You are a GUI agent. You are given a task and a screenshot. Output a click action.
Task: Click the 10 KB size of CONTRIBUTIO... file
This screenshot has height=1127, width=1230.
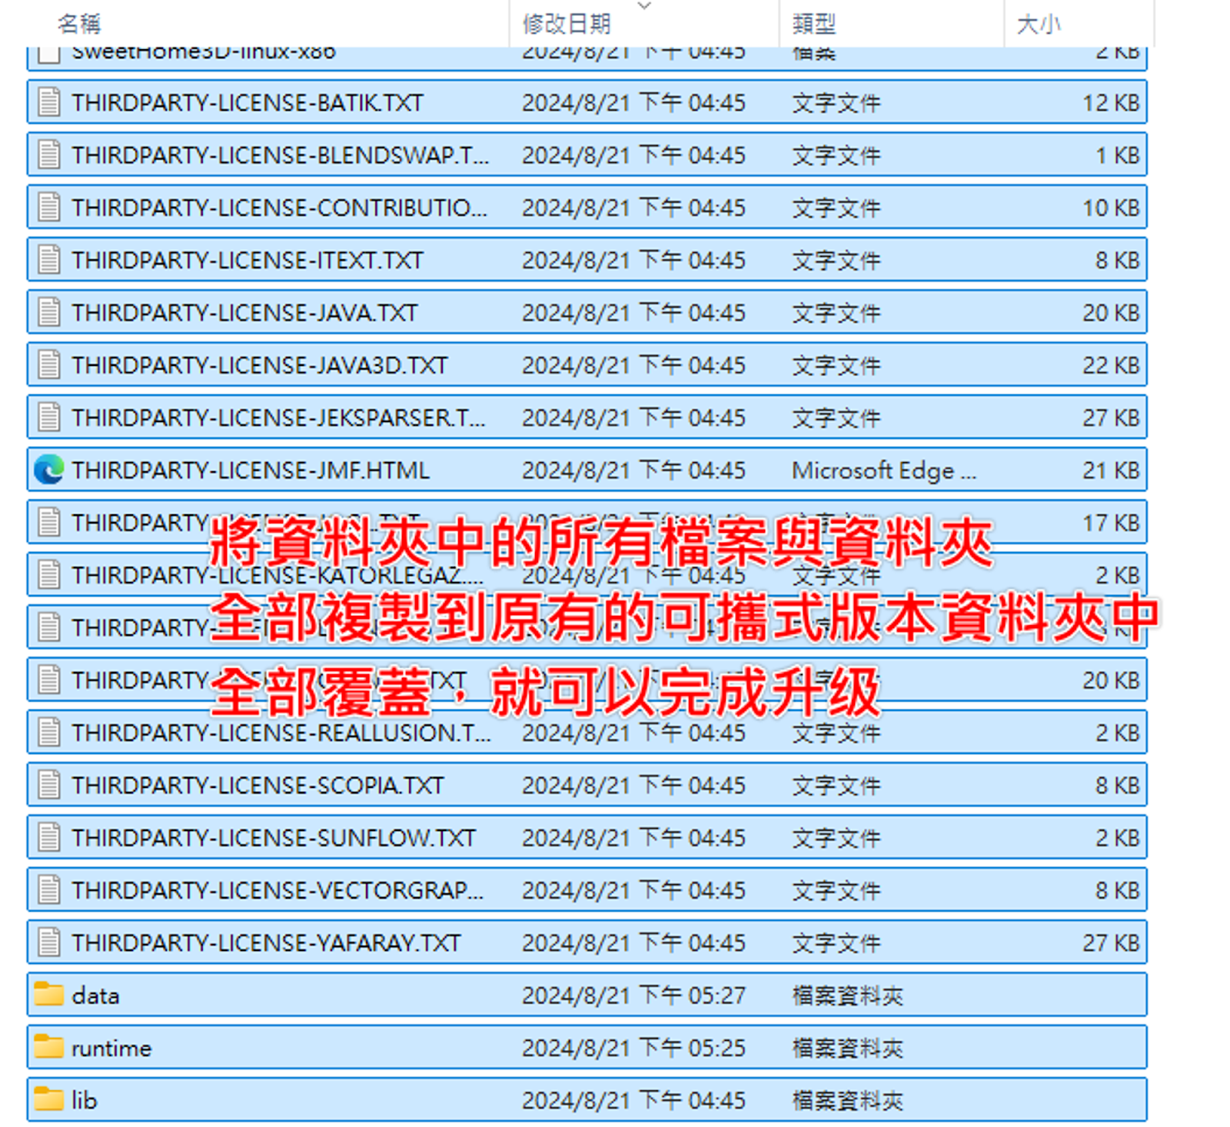pyautogui.click(x=1111, y=207)
